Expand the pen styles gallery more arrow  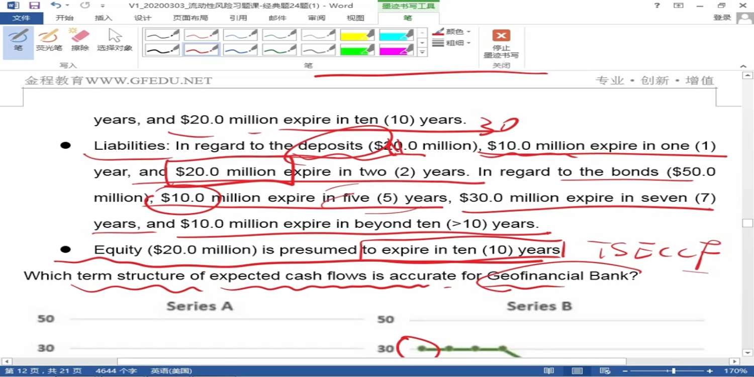422,52
